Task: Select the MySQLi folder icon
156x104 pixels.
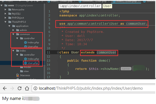Action: point(10,14)
